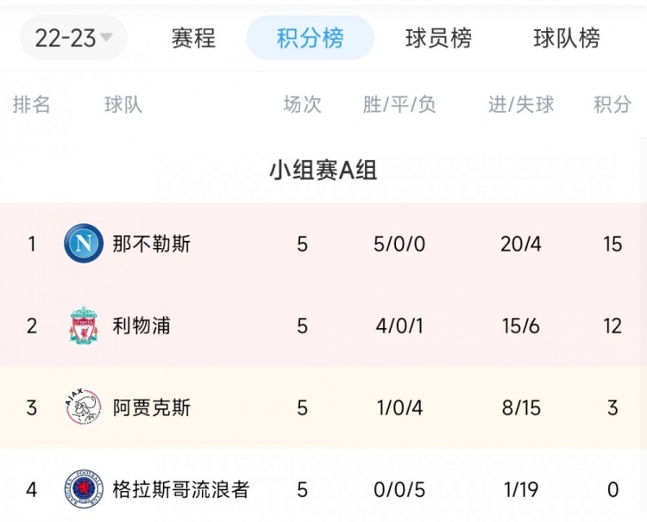
Task: Click the 积分 column header
Action: 612,104
